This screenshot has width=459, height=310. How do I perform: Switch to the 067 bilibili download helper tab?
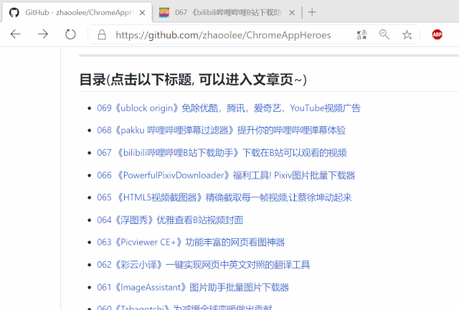[227, 12]
